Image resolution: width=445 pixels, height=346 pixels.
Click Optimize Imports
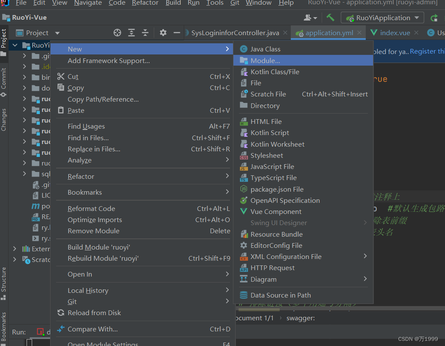tap(142, 220)
